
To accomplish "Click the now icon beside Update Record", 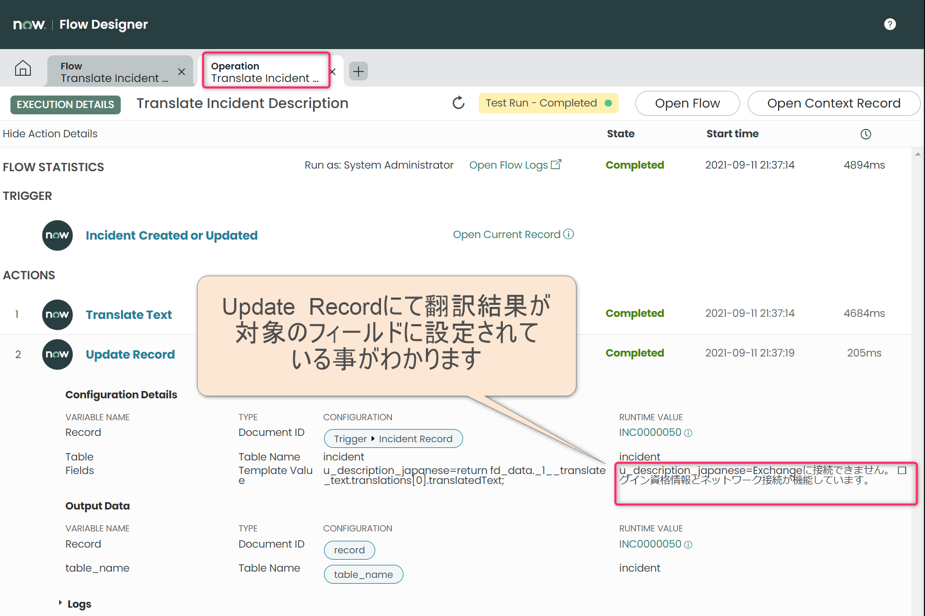I will pos(57,354).
